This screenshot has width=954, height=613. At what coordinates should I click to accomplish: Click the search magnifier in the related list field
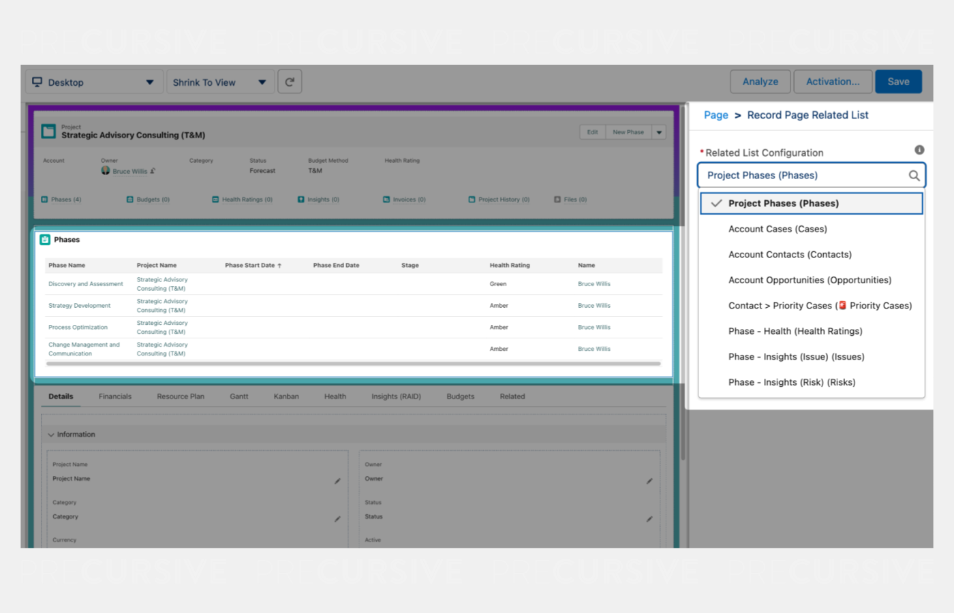click(914, 176)
